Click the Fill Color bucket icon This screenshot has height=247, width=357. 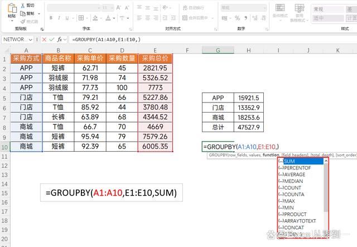pos(95,18)
